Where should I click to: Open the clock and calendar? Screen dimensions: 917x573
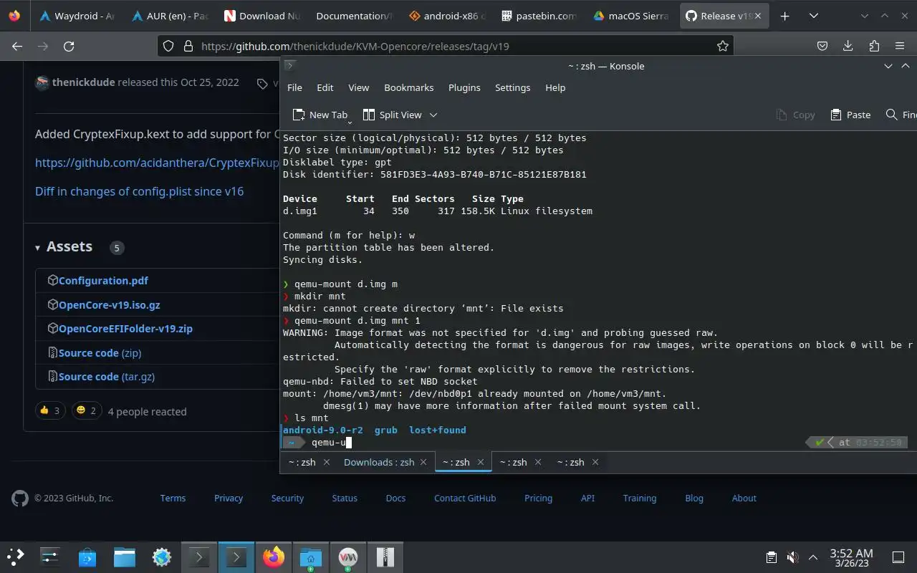click(x=851, y=557)
